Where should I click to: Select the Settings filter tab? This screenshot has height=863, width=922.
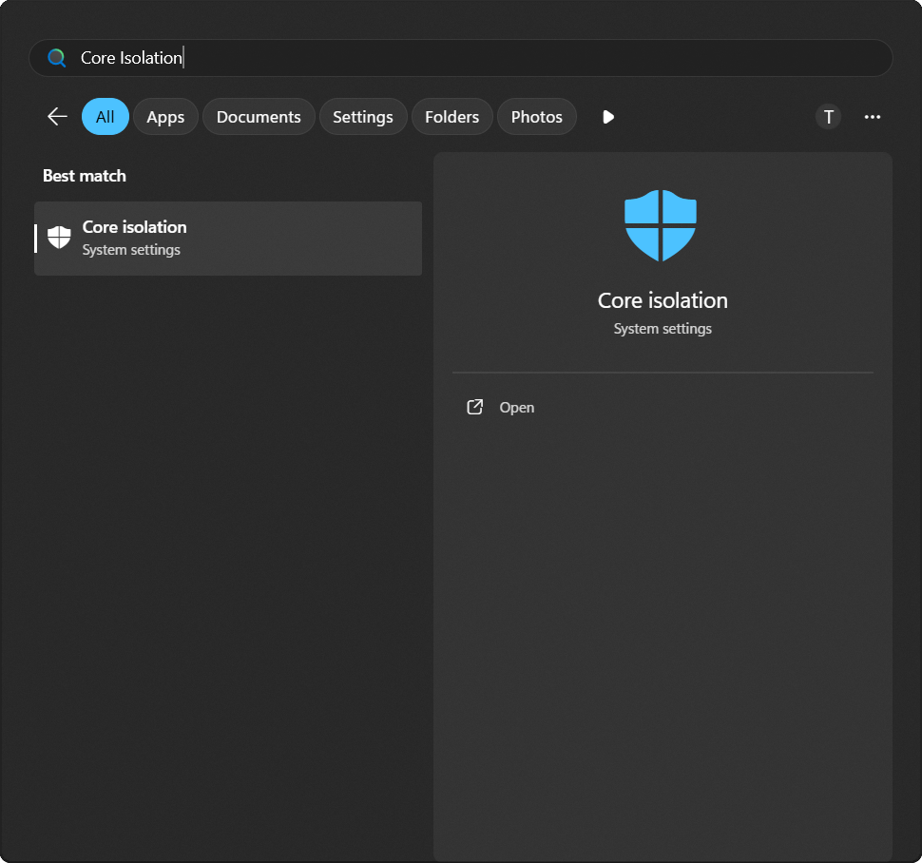click(363, 116)
